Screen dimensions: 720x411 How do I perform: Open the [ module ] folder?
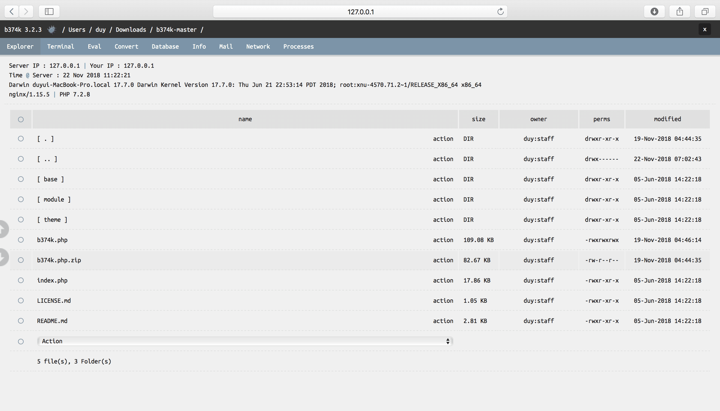pos(54,200)
